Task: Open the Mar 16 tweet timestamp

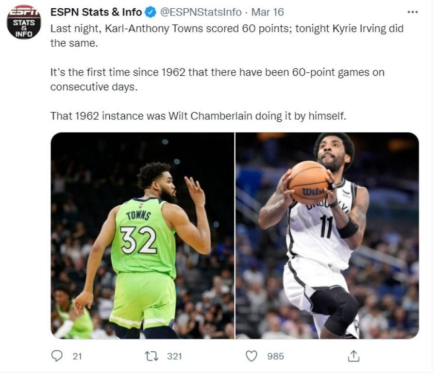Action: coord(268,12)
